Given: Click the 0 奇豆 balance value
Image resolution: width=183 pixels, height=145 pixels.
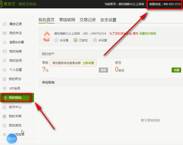Looking at the screenshot, I should click(120, 69).
